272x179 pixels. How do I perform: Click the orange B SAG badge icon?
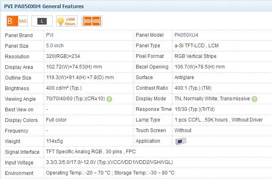pos(17,21)
